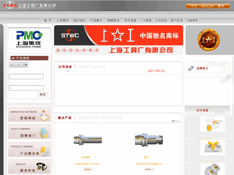Screen dimensions: 234x175
Task: Open the Marketing Network 营销网络 panel
Action: 29,114
